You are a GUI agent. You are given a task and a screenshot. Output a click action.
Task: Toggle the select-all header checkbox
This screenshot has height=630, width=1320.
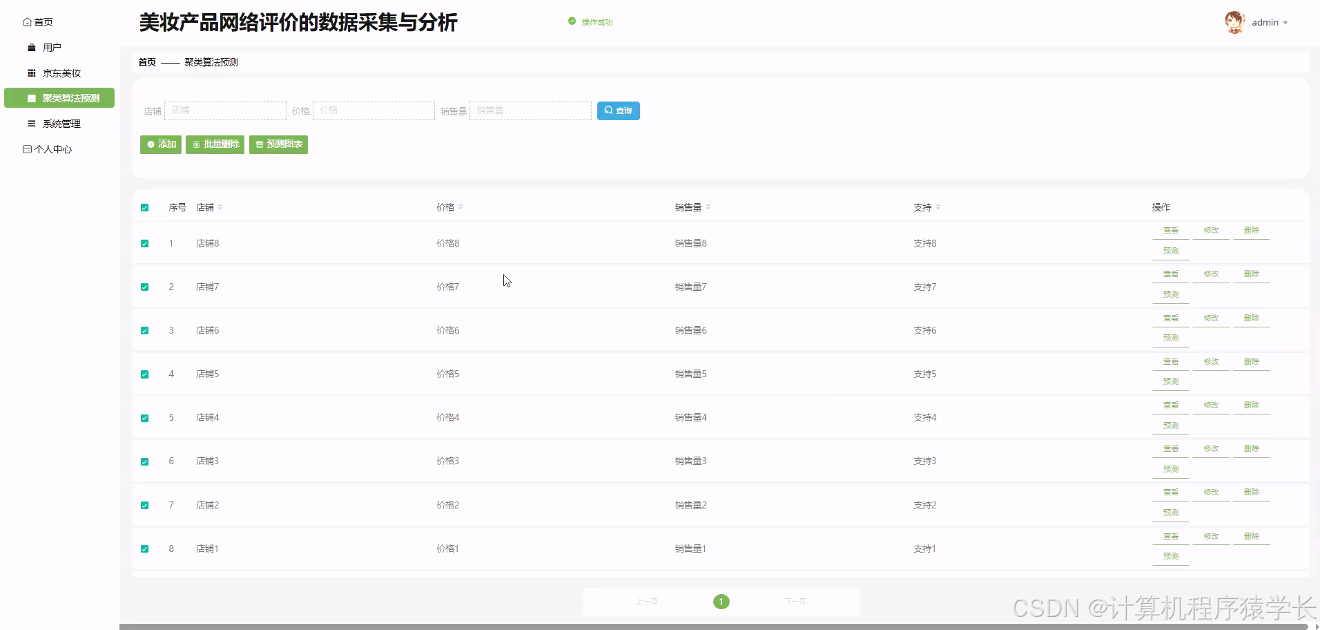pos(145,207)
